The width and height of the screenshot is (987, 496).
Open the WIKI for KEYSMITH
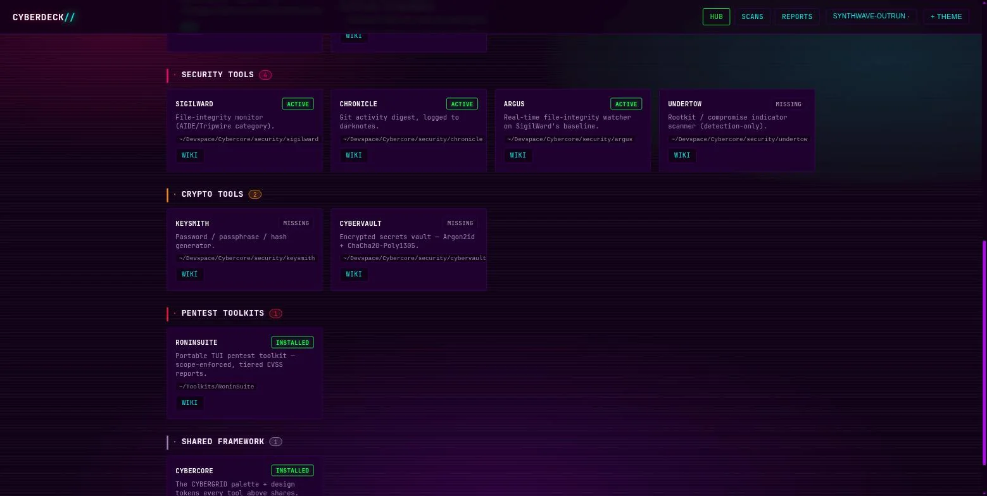coord(189,275)
